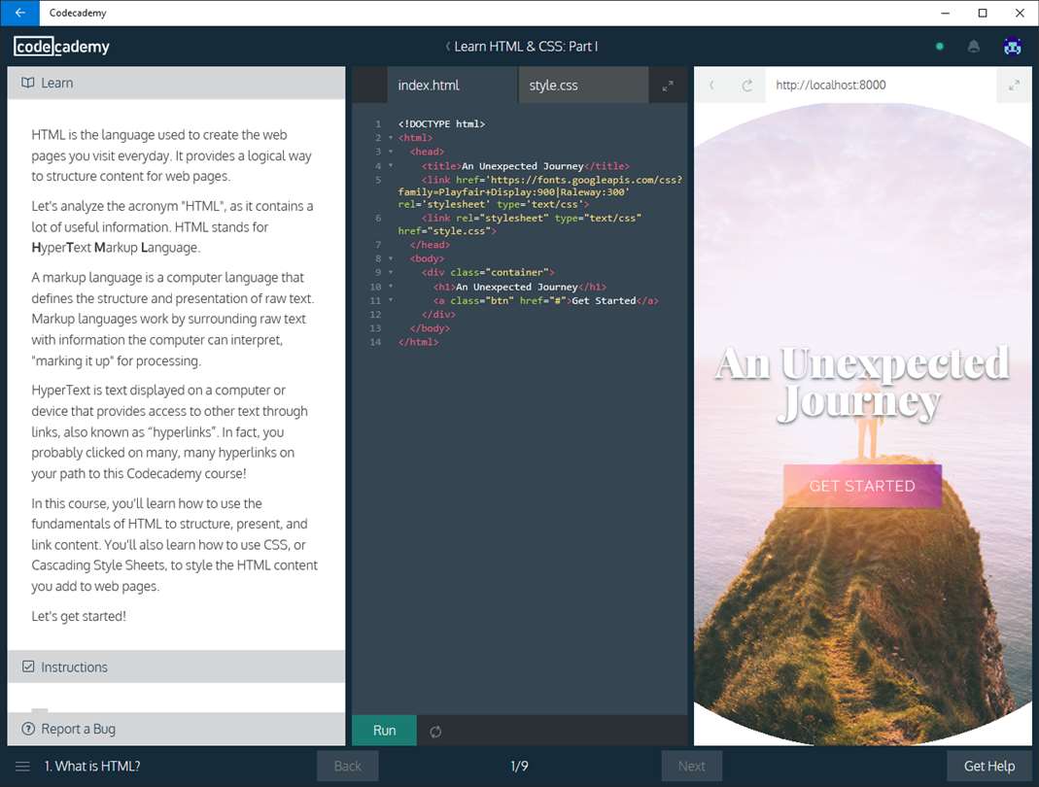Expand the browser preview to fullscreen
This screenshot has width=1039, height=787.
point(1014,85)
